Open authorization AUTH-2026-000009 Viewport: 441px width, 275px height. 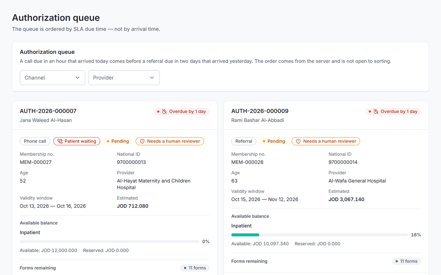click(x=260, y=111)
